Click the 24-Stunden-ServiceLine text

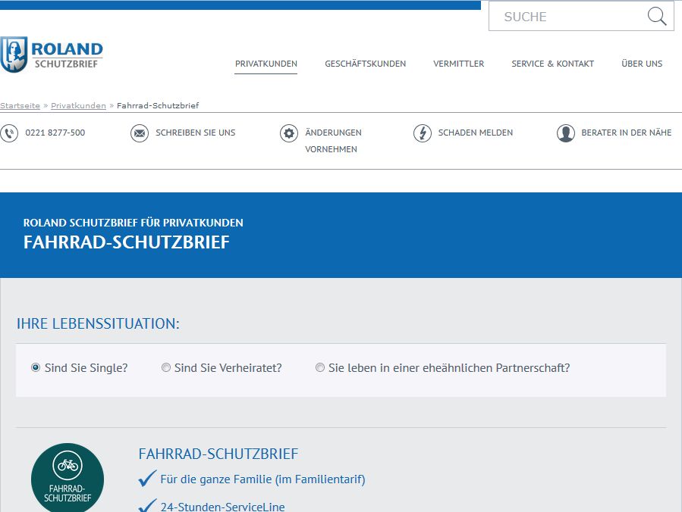click(223, 507)
